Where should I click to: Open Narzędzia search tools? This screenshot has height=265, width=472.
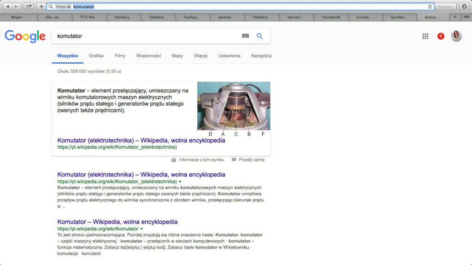tap(261, 56)
